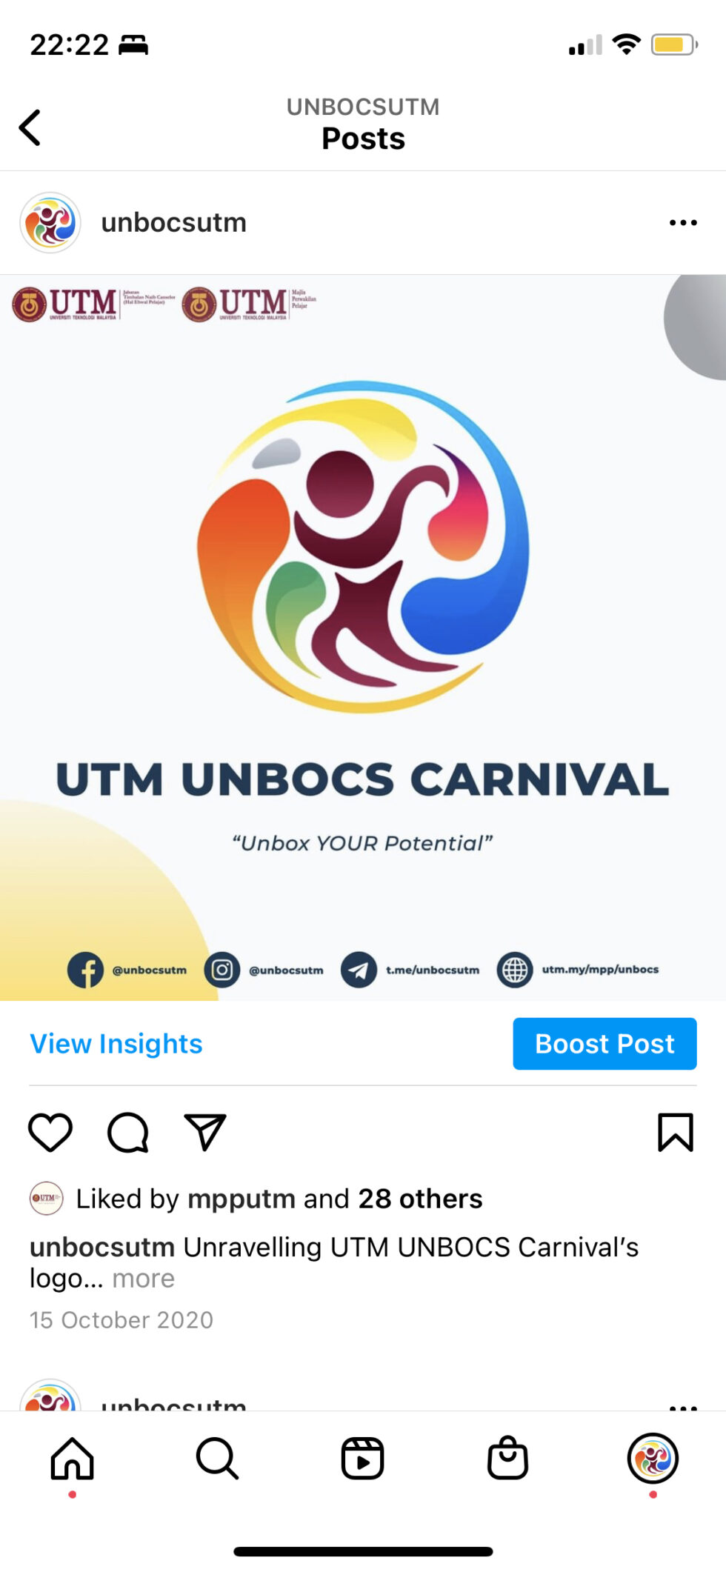
Task: Open the Reels tab
Action: click(x=362, y=1459)
